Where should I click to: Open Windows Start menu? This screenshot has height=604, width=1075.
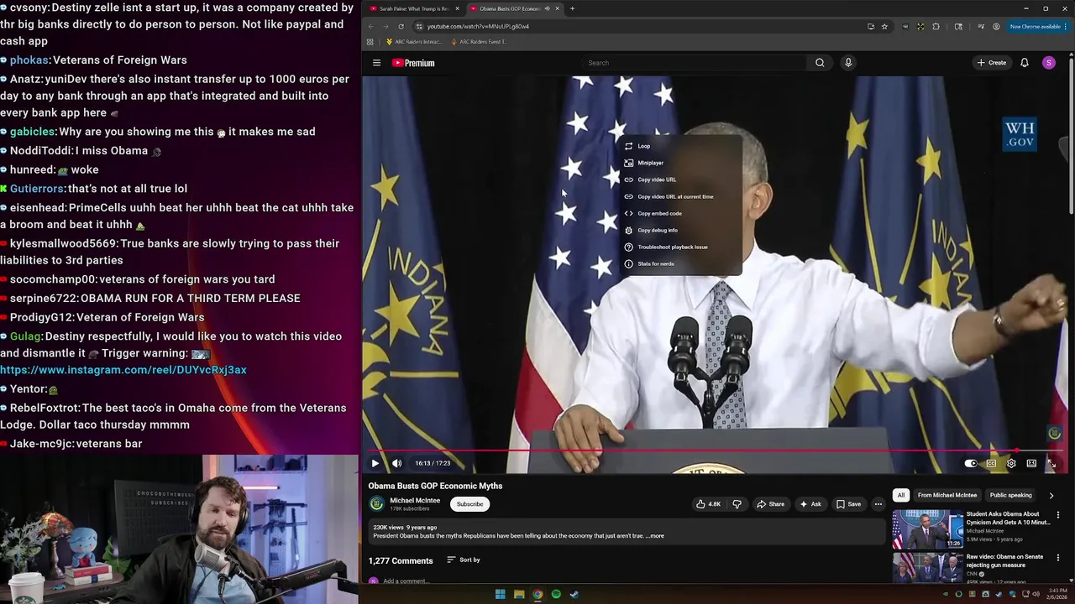[500, 594]
